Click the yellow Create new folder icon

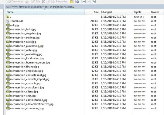72,2
